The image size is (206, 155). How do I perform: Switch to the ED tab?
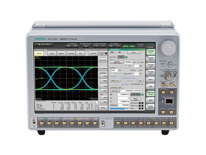click(x=120, y=52)
